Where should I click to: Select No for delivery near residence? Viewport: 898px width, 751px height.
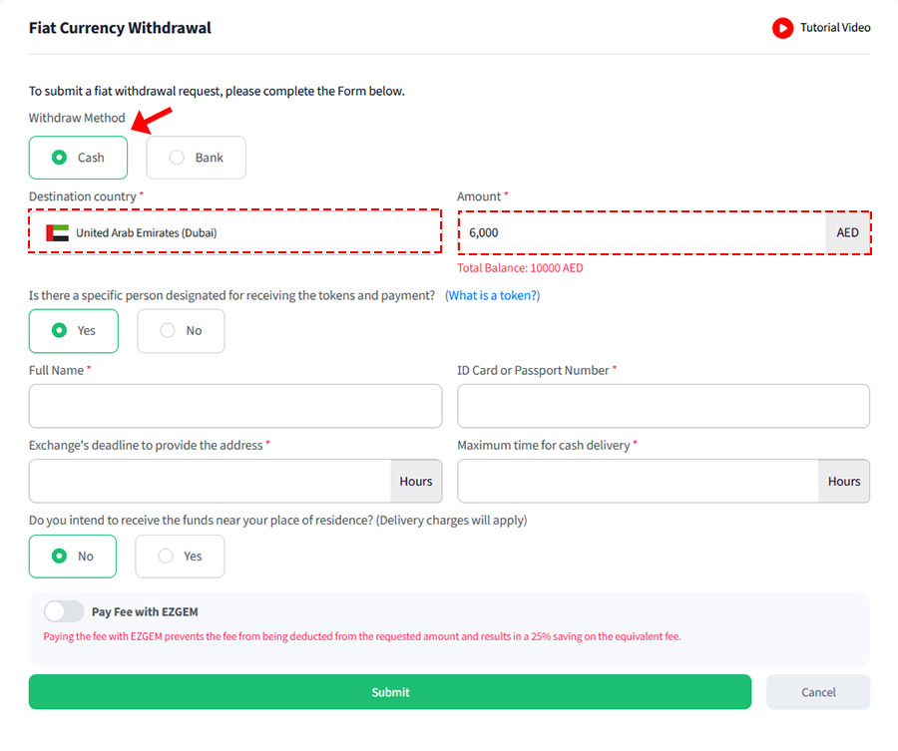pos(72,557)
